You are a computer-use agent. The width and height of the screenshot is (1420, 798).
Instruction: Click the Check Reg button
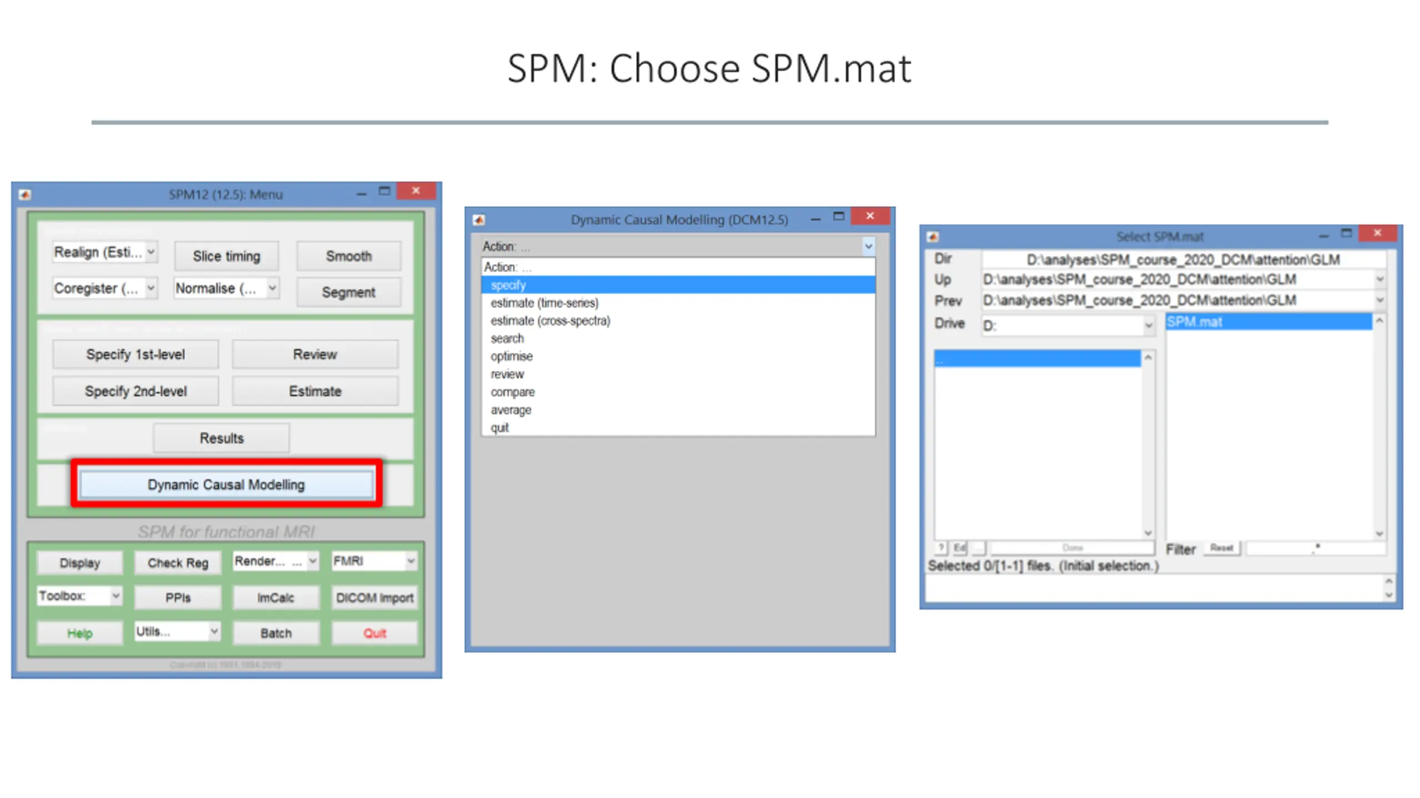tap(178, 562)
